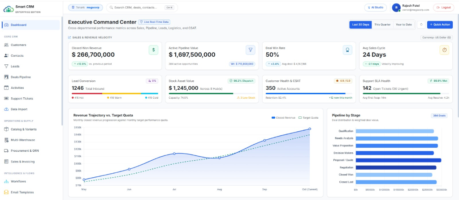Click the Stock Asset Value capacity bar
Image resolution: width=459 pixels, height=200 pixels.
212,94
